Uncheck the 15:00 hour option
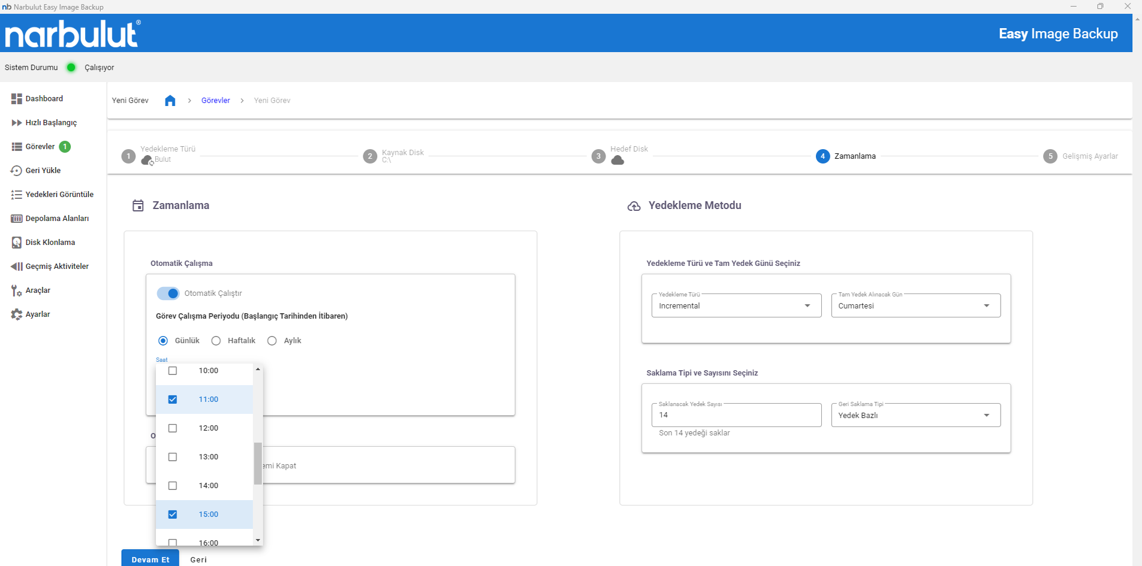The image size is (1142, 566). tap(173, 514)
